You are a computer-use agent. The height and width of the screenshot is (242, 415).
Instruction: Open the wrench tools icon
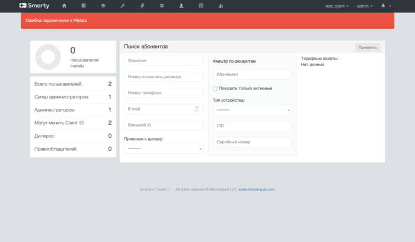point(123,6)
